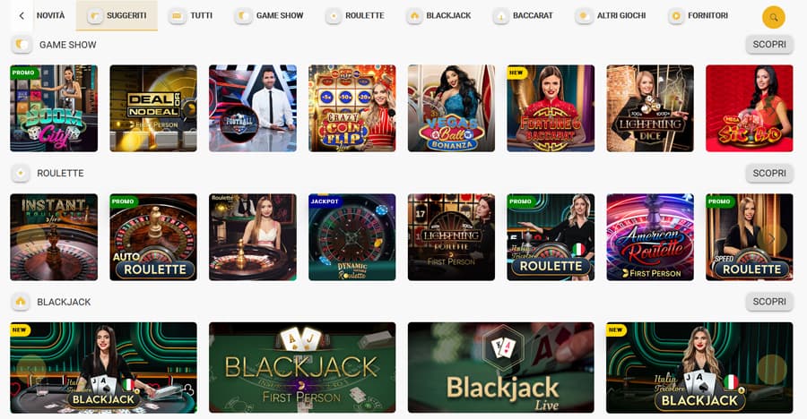Screen dimensions: 807x419
Task: Show next blackjack games with right arrow
Action: point(771,368)
